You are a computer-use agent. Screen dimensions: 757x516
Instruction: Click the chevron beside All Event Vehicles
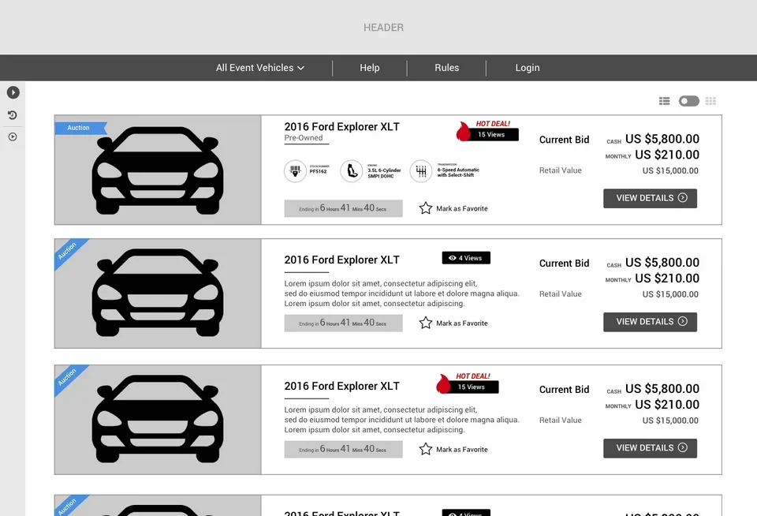click(300, 69)
